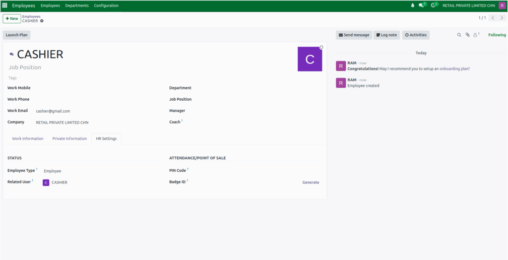This screenshot has height=260, width=508.
Task: Open the company switcher RETAIL PRIVATE LIMITED CHN
Action: pos(468,5)
